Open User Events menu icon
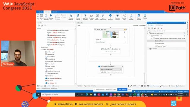The image size is (190, 107). pos(97,15)
